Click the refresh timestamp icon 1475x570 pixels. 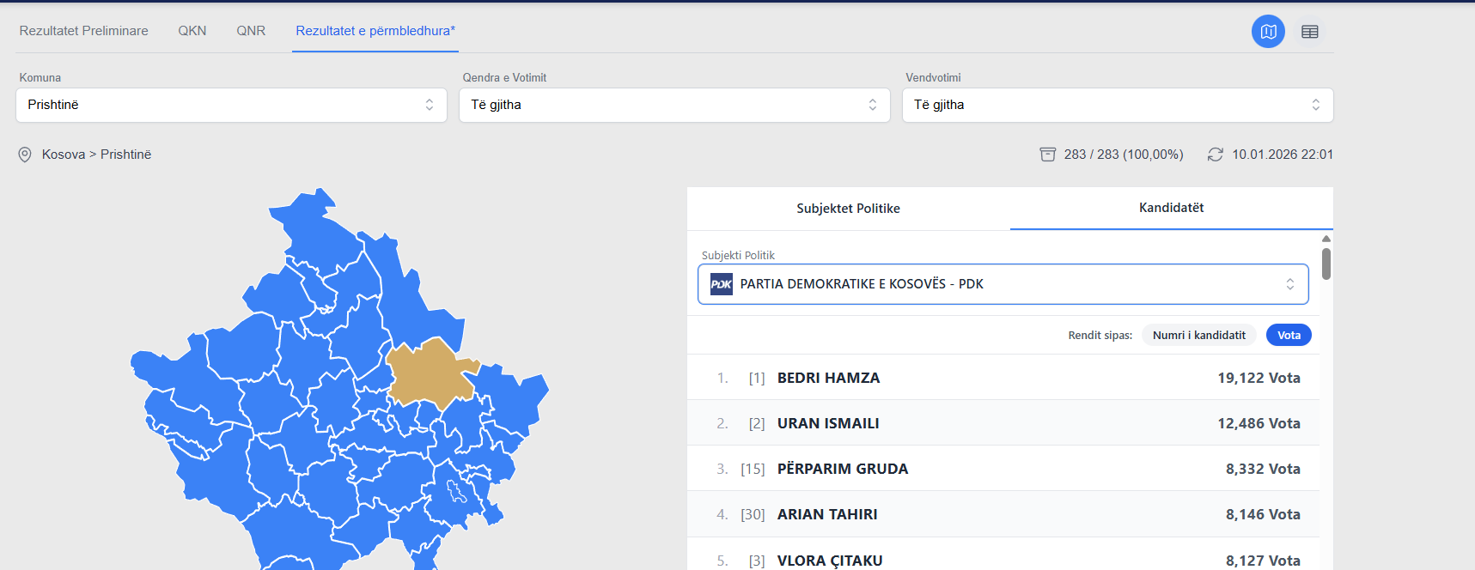tap(1215, 155)
